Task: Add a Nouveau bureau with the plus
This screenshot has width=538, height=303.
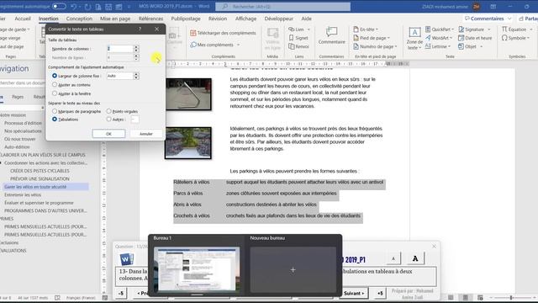Action: click(x=293, y=269)
